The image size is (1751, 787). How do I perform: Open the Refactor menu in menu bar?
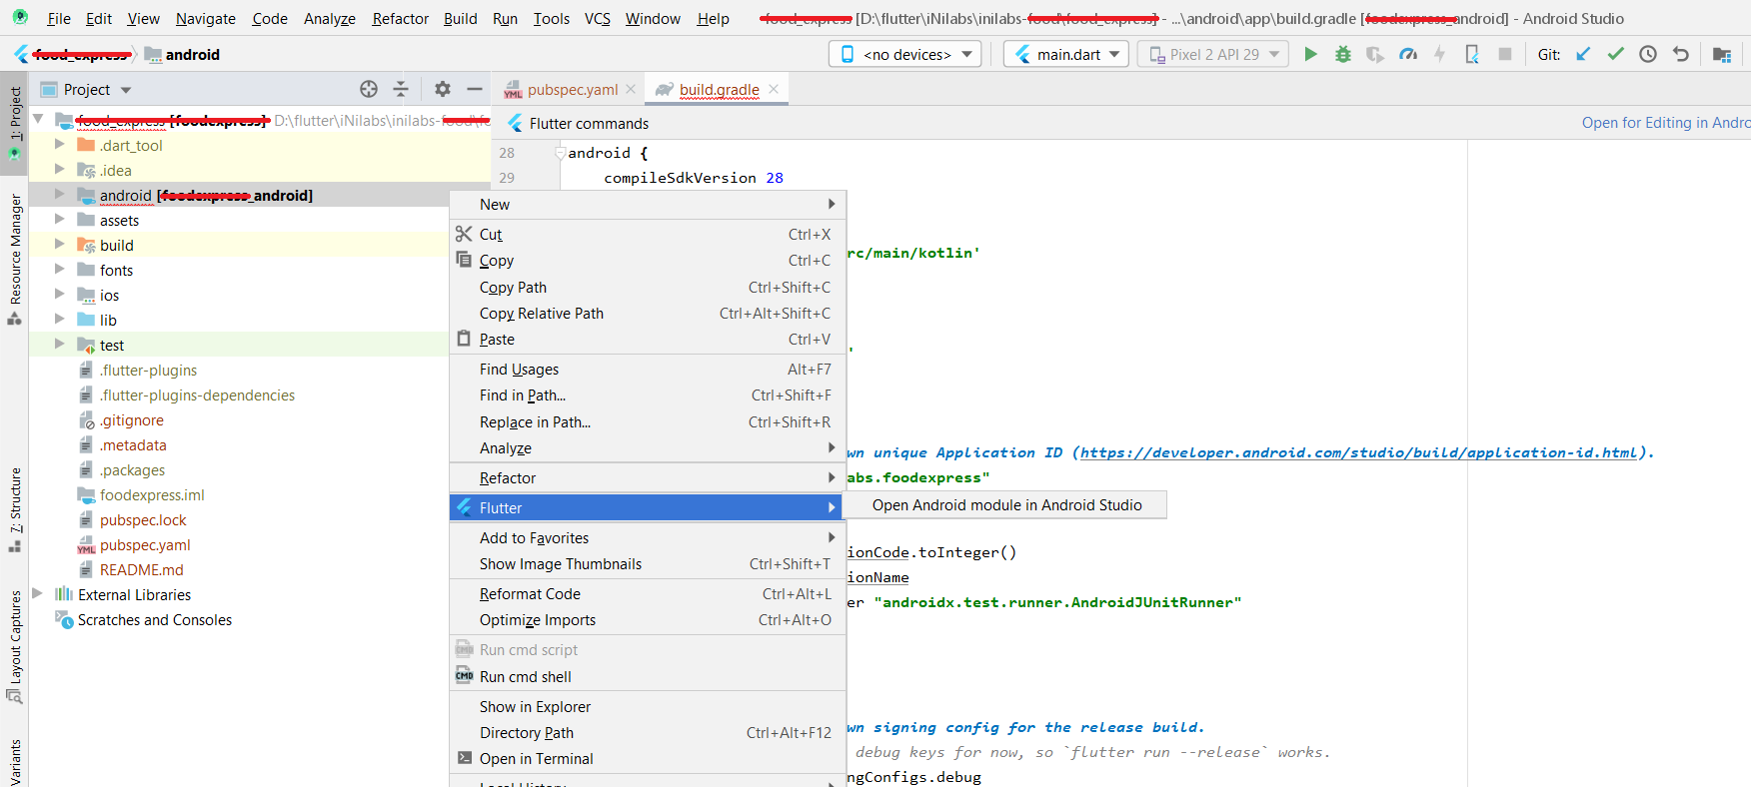[x=400, y=18]
